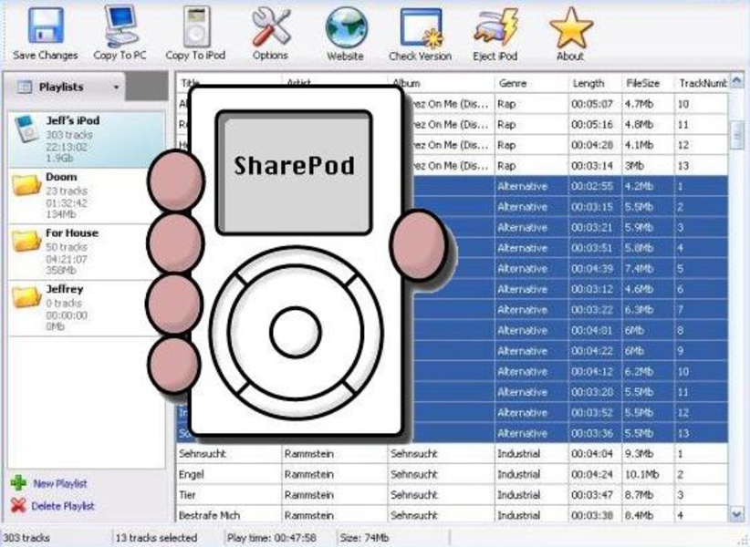The width and height of the screenshot is (750, 547).
Task: Select the Jeffrey playlist folder icon
Action: (x=26, y=296)
